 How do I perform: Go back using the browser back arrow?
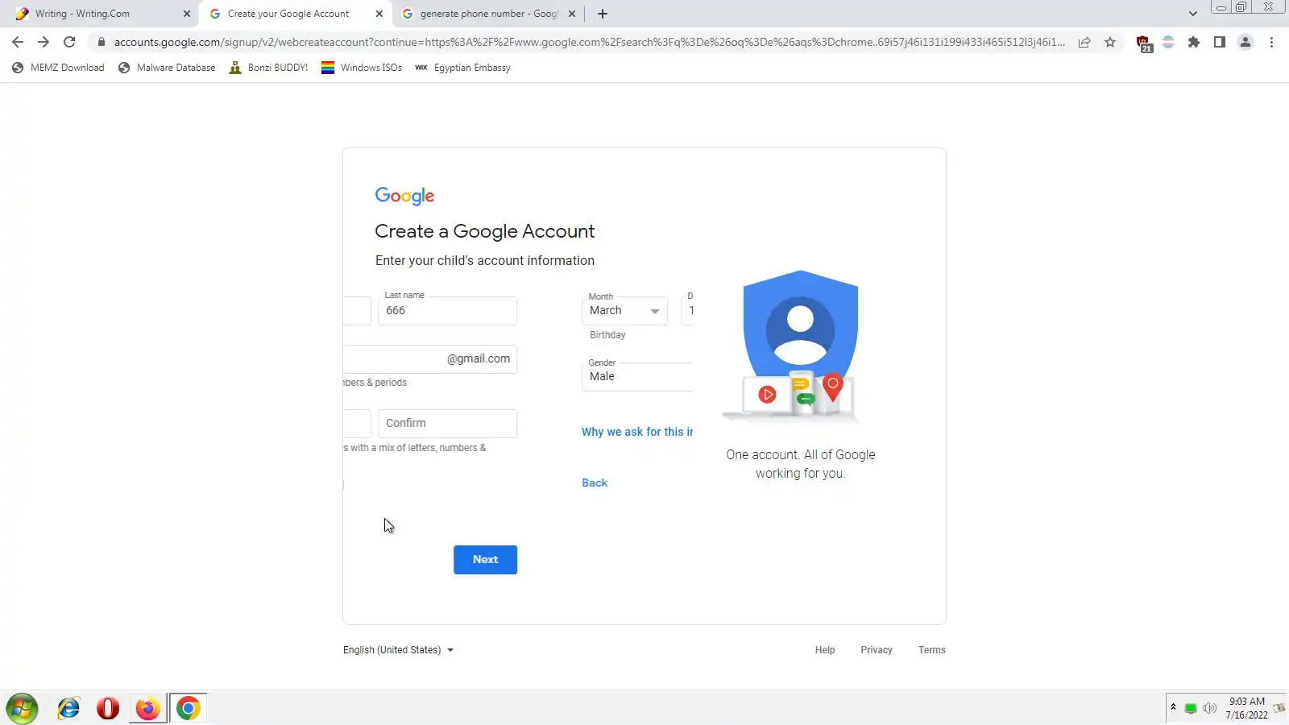click(18, 42)
